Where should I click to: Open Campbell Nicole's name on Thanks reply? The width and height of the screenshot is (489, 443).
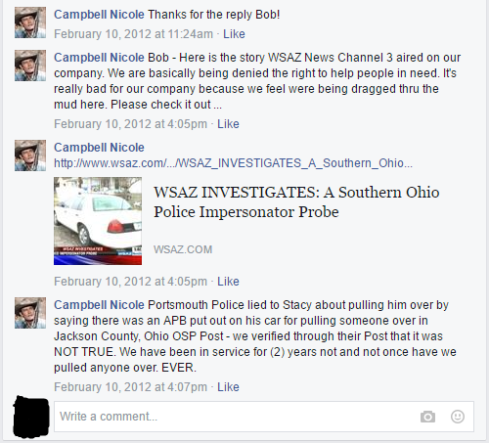[x=99, y=15]
